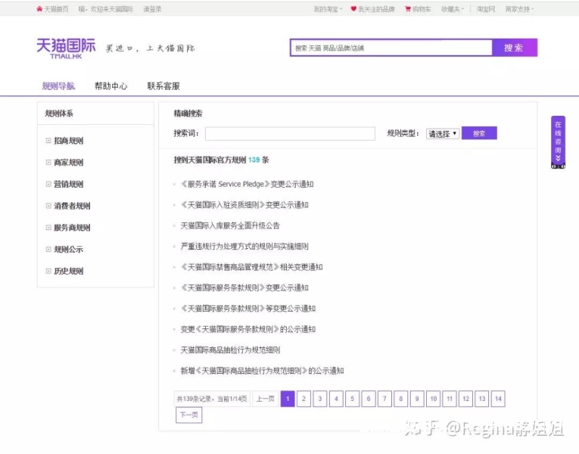Click the 天猫国际 TMALL.HK logo

click(66, 48)
